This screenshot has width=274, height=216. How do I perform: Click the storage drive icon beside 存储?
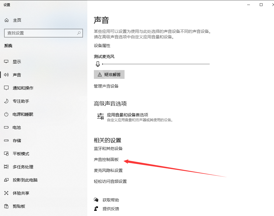(x=6, y=140)
